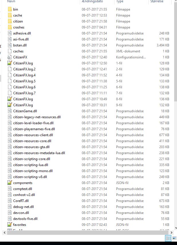Click the citizen-legacy-net-resources.dll icon

point(9,117)
